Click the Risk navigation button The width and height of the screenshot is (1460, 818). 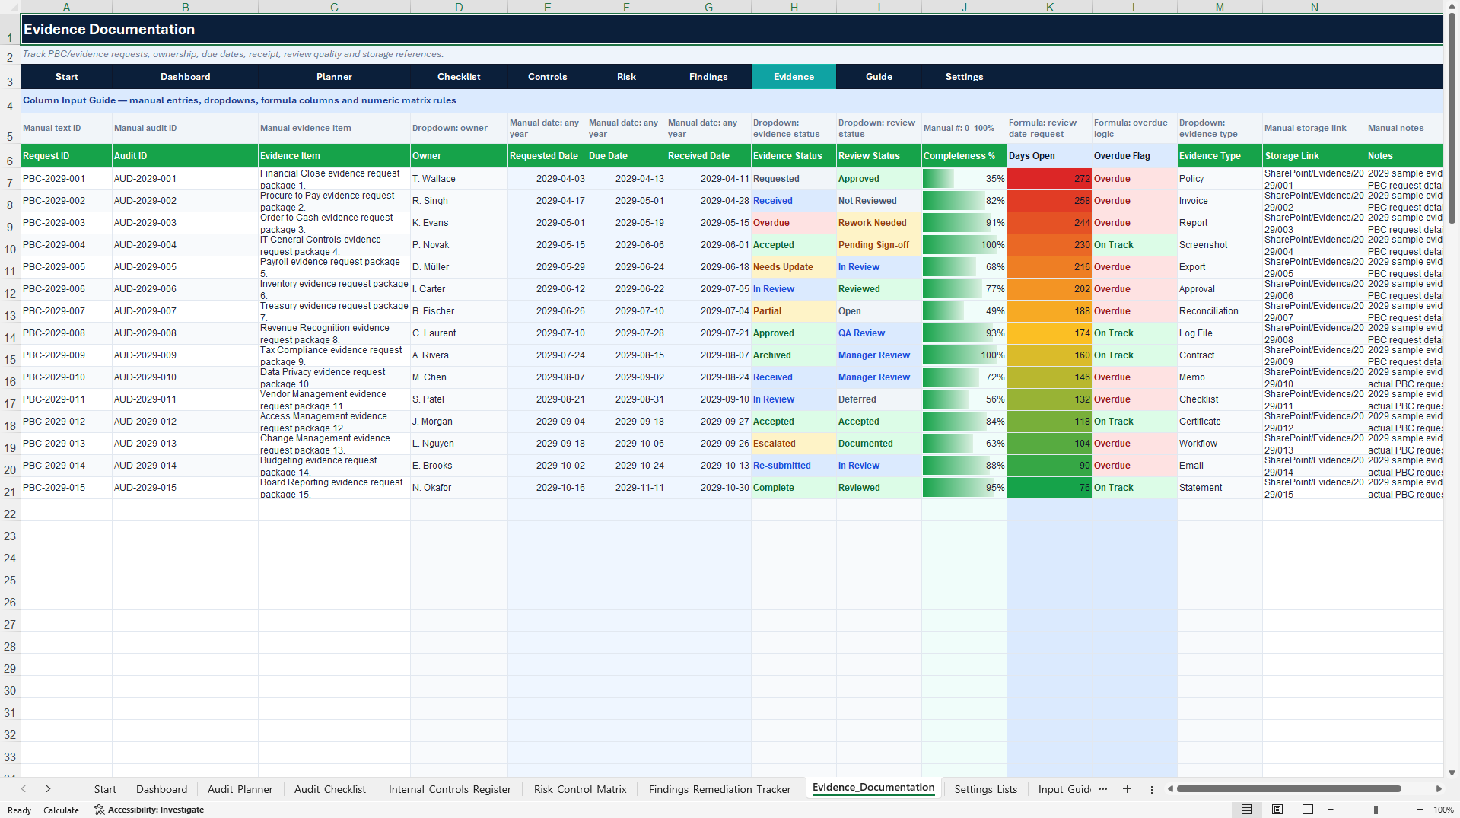click(626, 77)
